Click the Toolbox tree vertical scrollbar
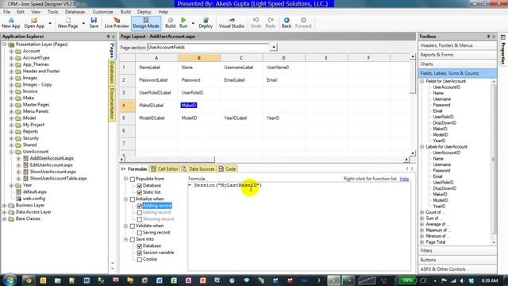Viewport: 508px width, 286px height. pos(494,162)
